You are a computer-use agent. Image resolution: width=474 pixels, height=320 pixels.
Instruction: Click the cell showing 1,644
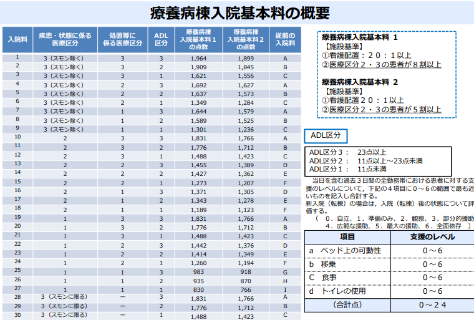[x=198, y=112]
